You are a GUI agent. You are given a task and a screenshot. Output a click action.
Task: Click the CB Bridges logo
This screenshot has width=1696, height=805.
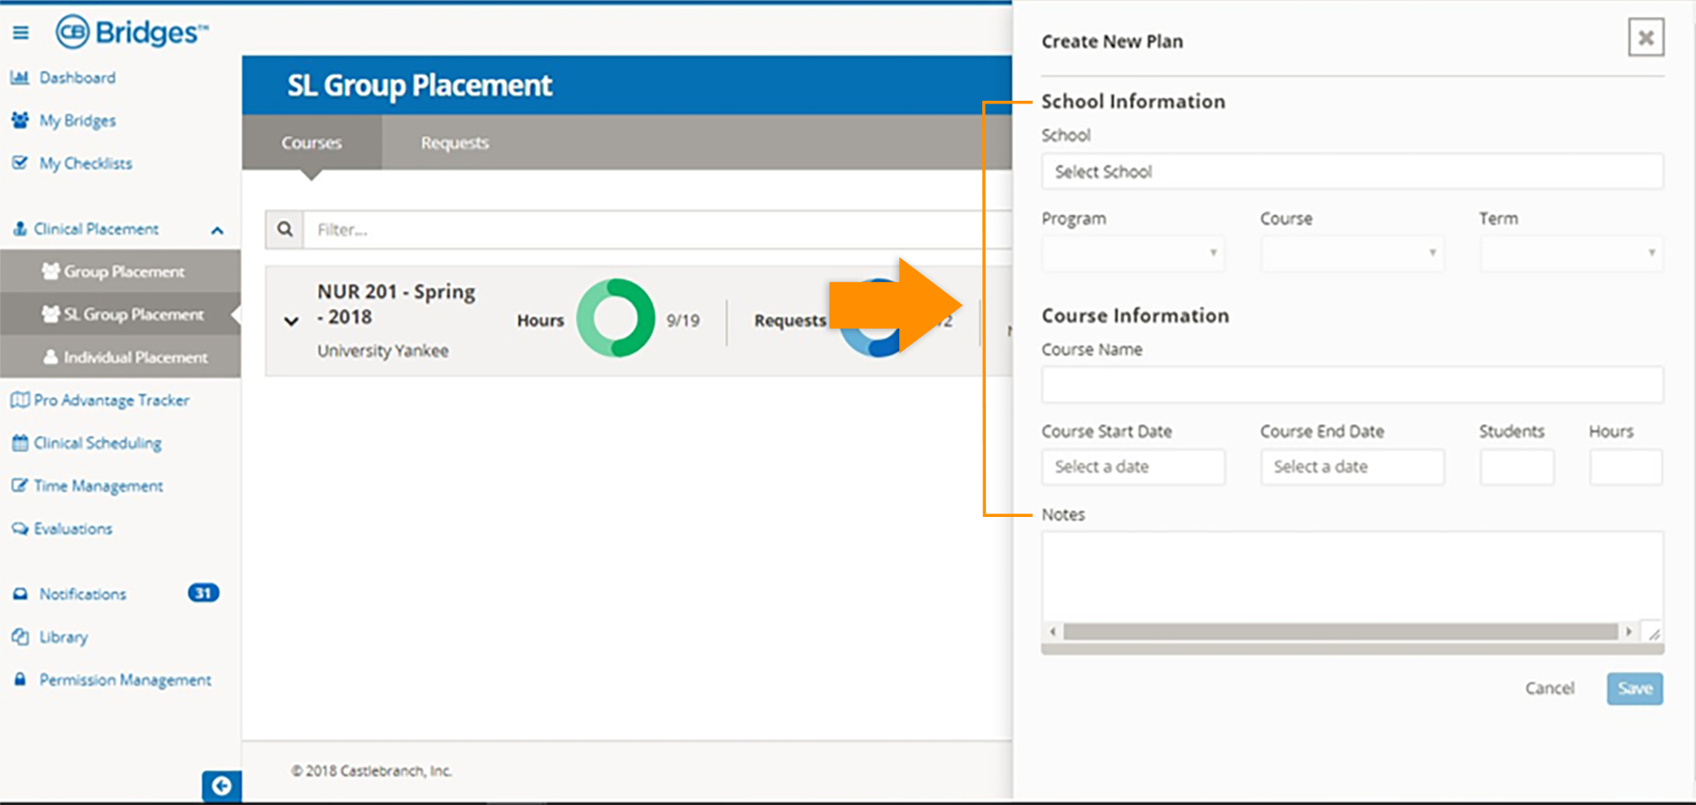click(x=132, y=33)
